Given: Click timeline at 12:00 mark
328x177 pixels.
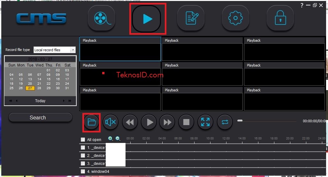Looking at the screenshot, I should click(x=226, y=138).
